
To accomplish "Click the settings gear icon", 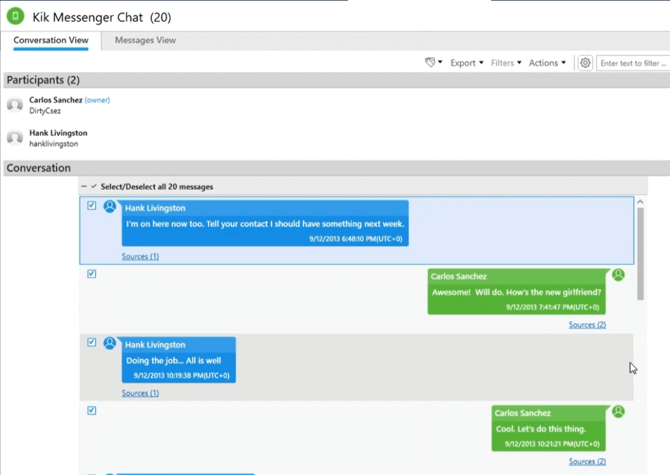I will 585,63.
